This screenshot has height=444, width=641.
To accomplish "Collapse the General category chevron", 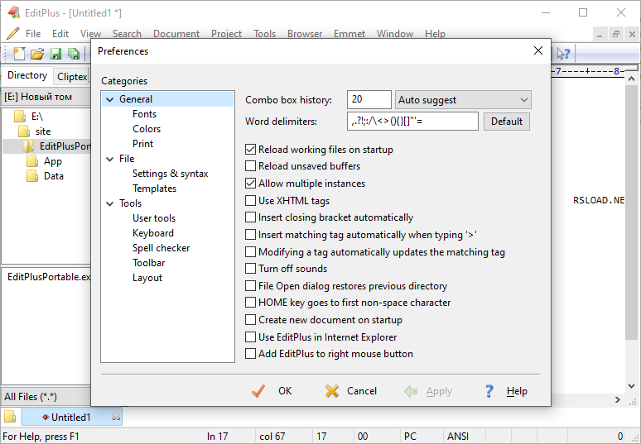I will pos(109,99).
